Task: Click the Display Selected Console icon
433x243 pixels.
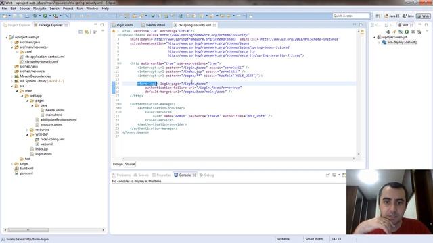Action: click(x=334, y=175)
